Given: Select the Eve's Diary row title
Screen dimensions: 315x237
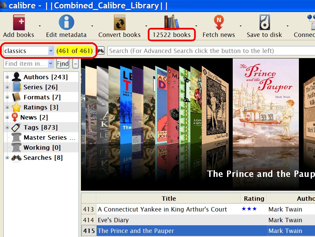Looking at the screenshot, I should click(x=113, y=220).
